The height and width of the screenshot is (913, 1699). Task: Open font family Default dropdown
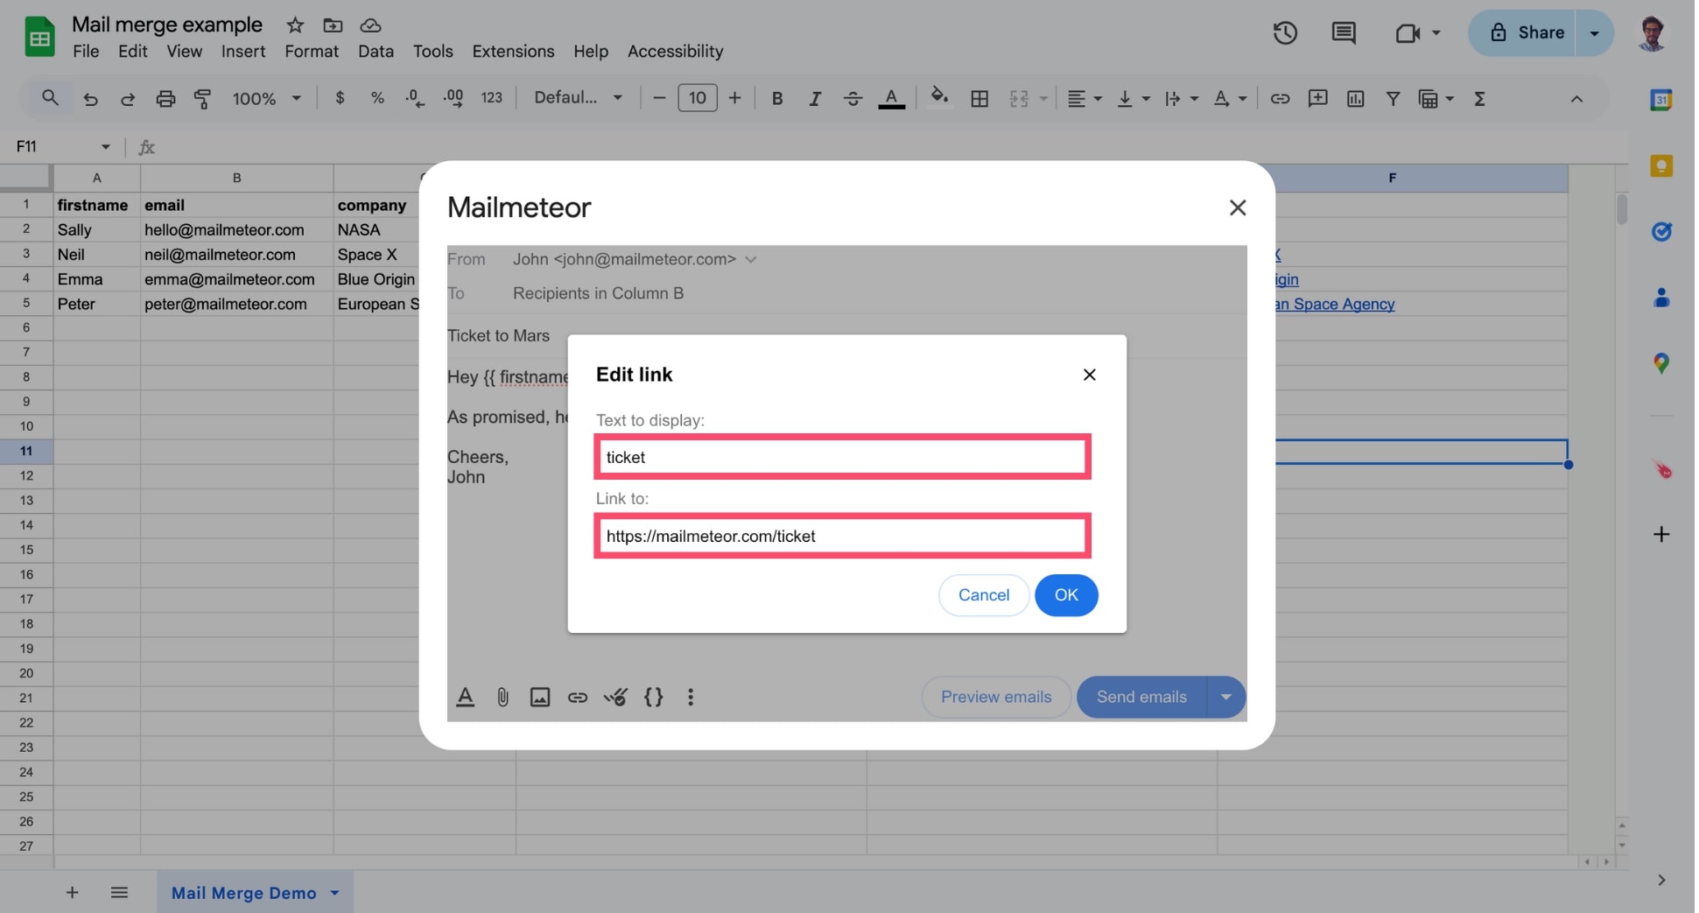pyautogui.click(x=578, y=98)
